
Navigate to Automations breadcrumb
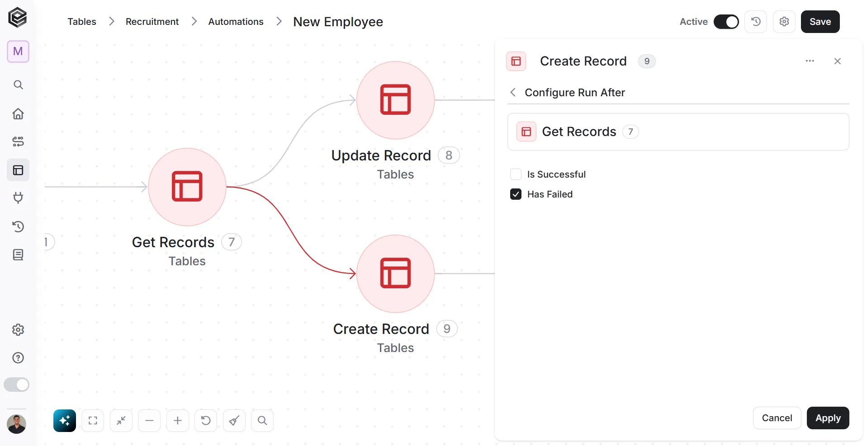(x=236, y=22)
